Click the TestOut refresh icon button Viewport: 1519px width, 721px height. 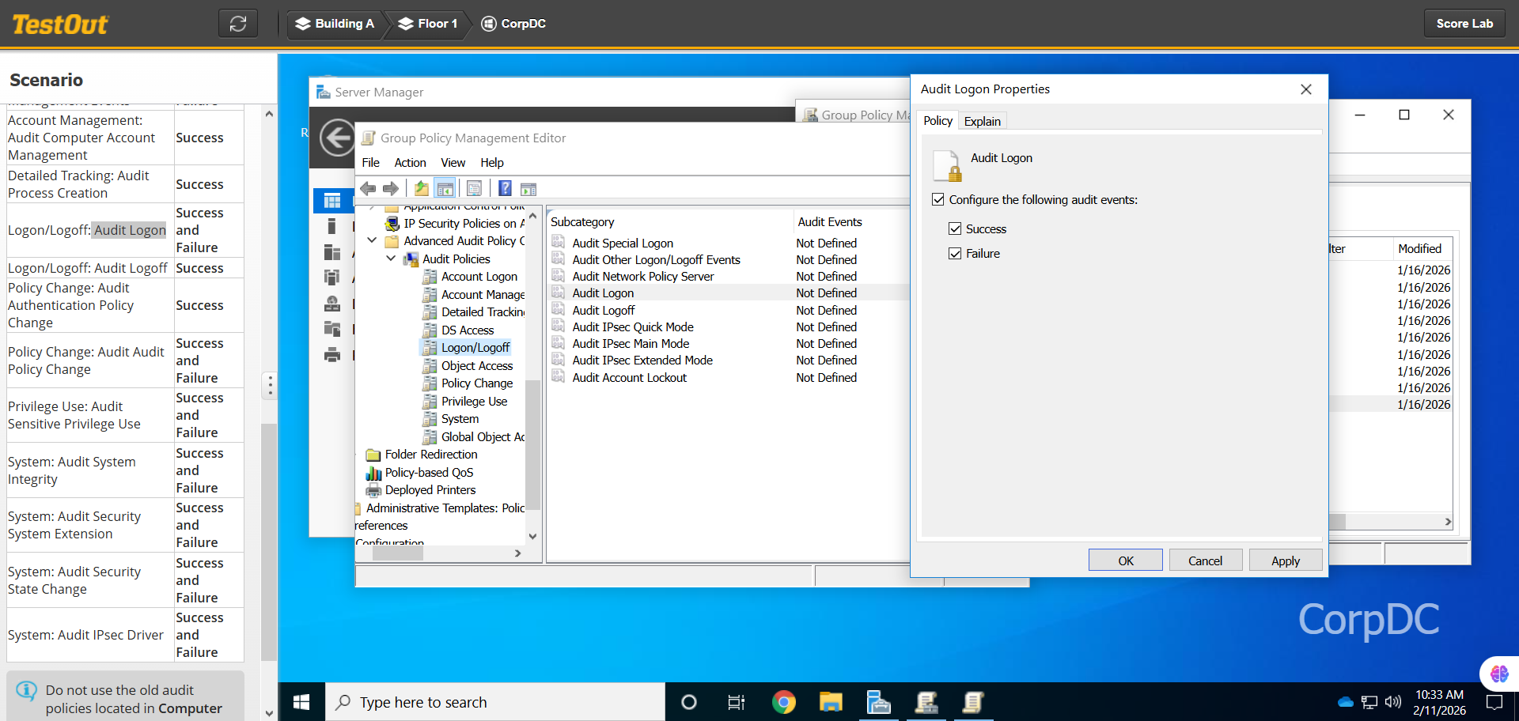click(238, 24)
